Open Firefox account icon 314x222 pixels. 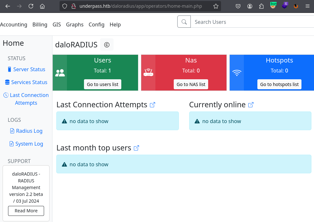(x=250, y=6)
